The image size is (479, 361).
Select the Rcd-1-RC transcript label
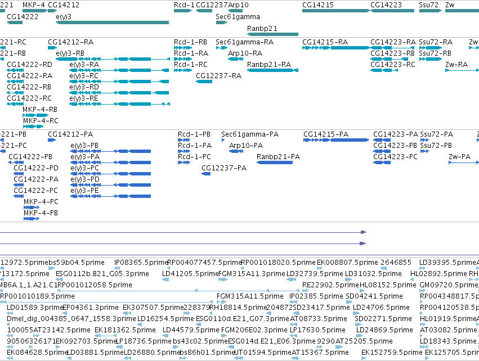(191, 65)
